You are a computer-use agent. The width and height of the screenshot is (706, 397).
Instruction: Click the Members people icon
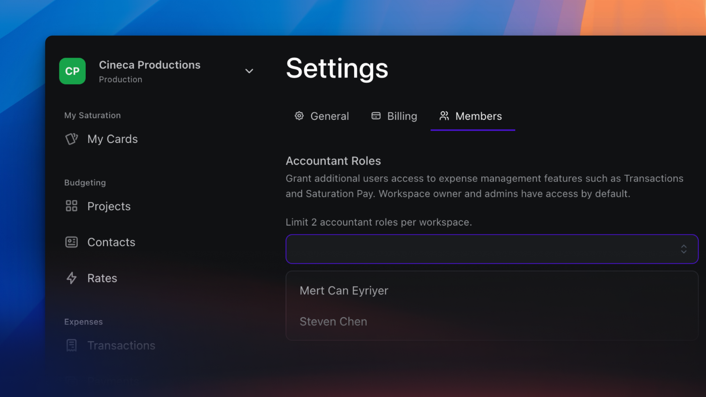(x=444, y=116)
